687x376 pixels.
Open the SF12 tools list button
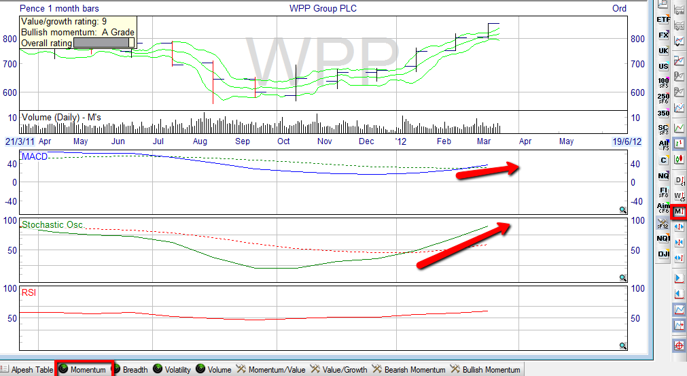pos(663,224)
